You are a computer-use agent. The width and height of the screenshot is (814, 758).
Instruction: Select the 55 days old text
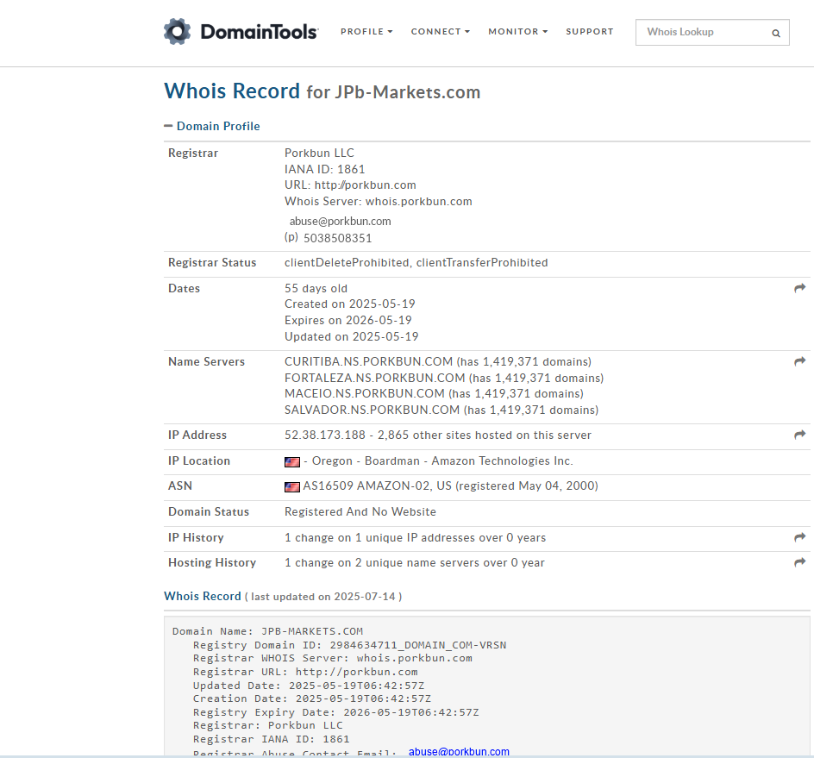(316, 289)
